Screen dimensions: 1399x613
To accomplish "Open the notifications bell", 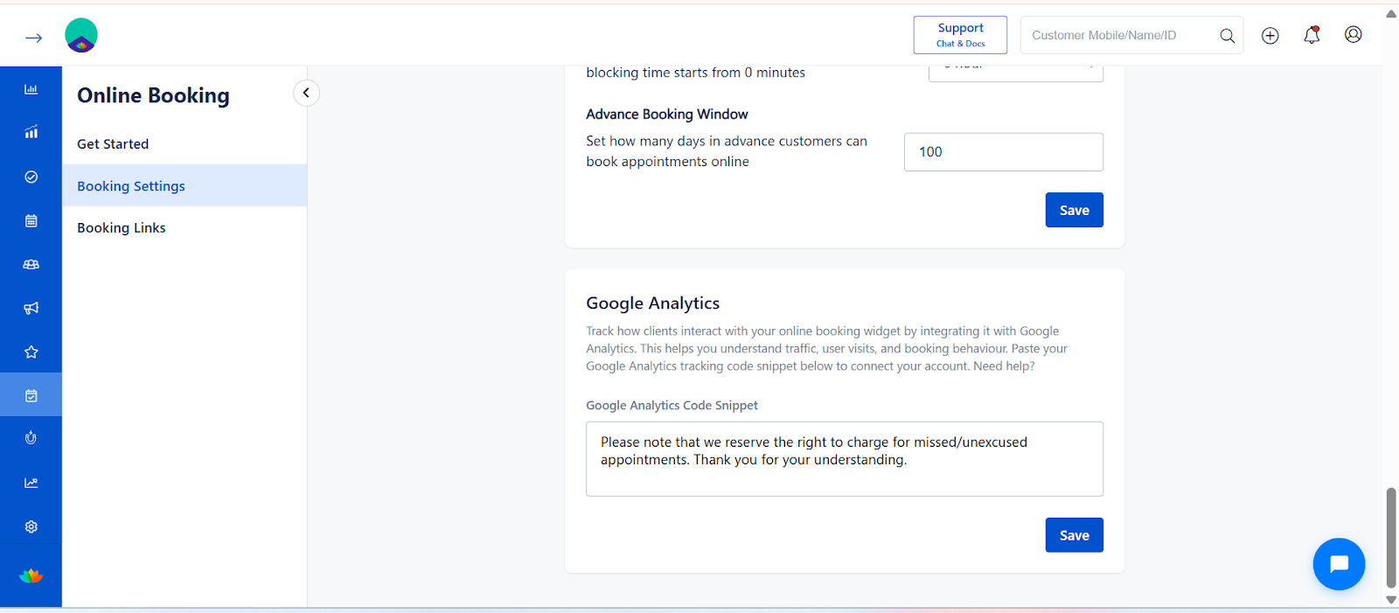I will click(x=1312, y=35).
